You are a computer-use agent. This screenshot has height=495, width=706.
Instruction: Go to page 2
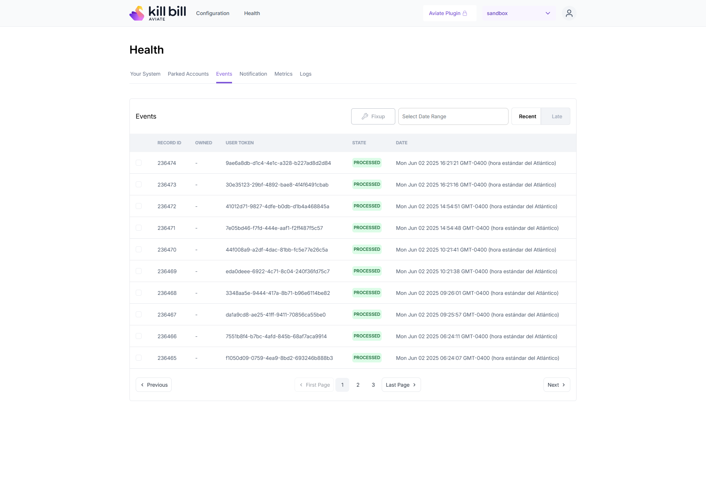pyautogui.click(x=358, y=385)
